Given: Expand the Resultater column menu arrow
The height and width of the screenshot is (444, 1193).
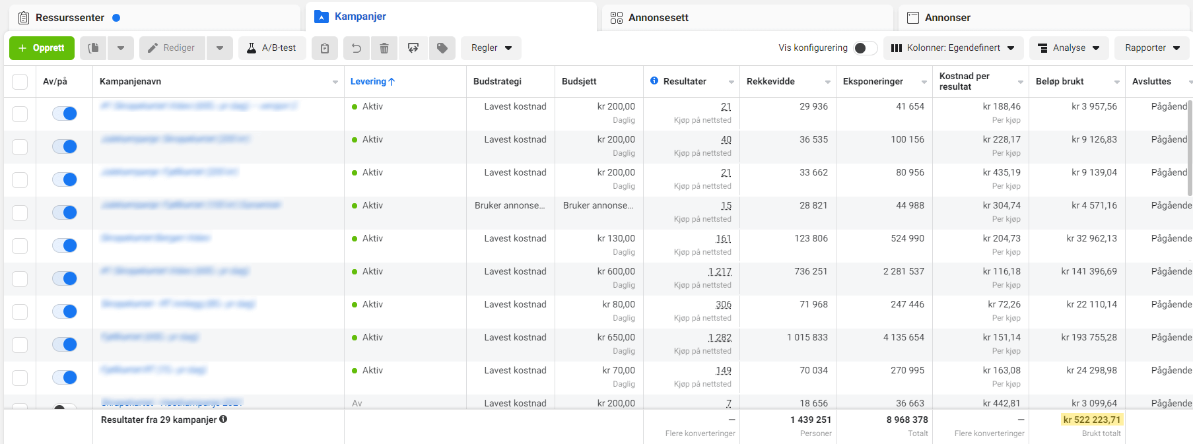Looking at the screenshot, I should [732, 82].
